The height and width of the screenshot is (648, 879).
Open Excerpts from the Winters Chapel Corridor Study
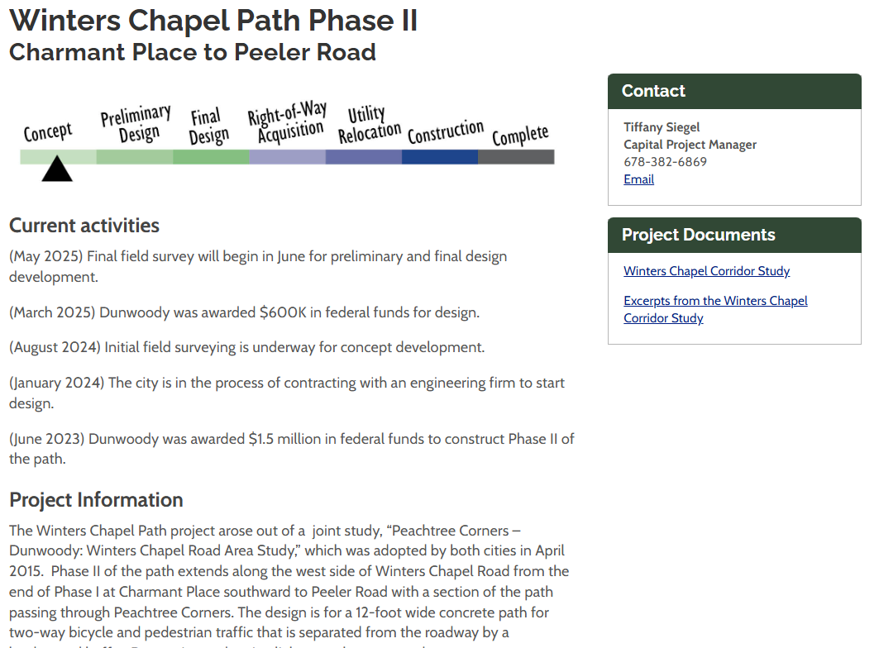pyautogui.click(x=715, y=309)
